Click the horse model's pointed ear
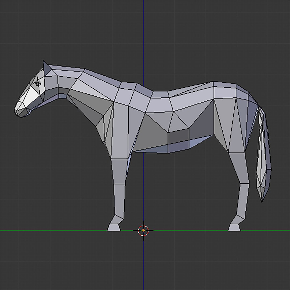 coord(47,68)
